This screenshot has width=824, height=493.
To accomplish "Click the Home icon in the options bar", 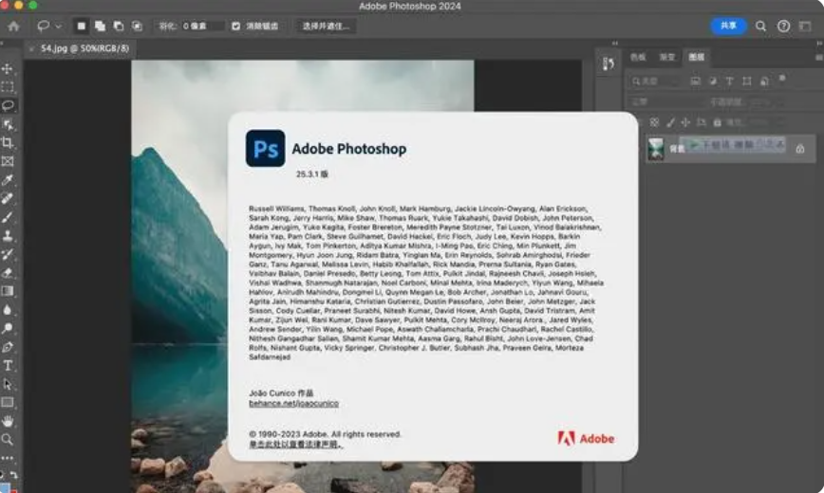I will click(x=13, y=27).
